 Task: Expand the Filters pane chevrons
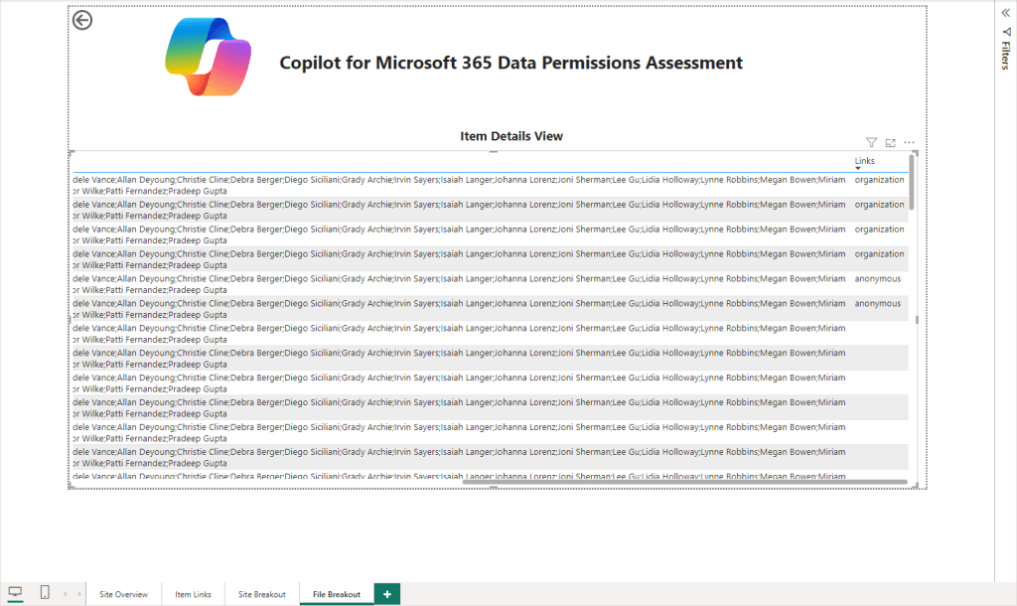coord(1005,12)
